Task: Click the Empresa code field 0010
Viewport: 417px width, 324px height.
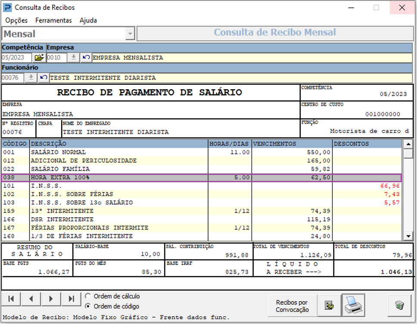Action: [56, 57]
